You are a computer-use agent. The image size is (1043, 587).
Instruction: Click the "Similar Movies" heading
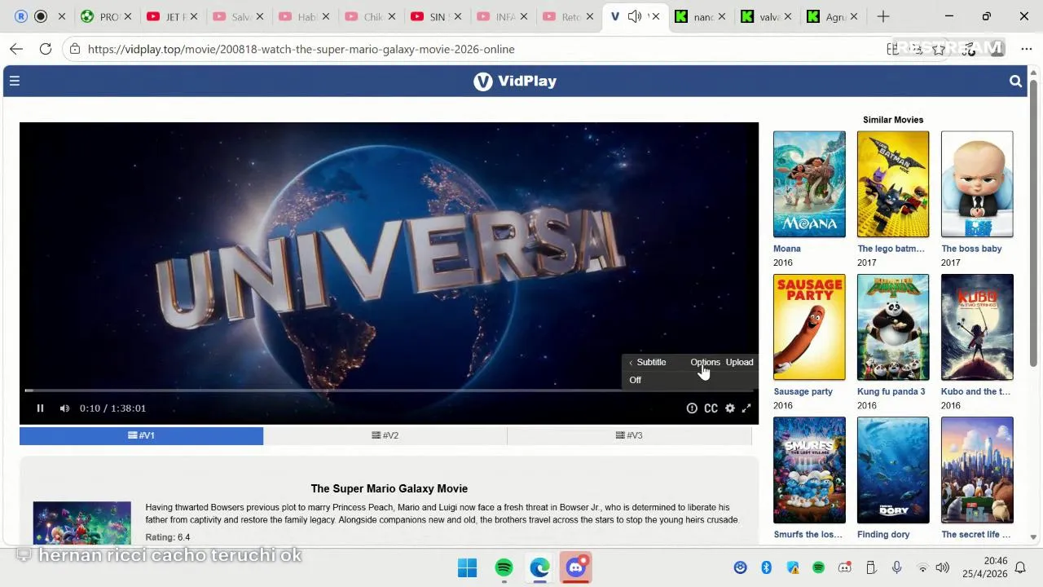click(893, 120)
